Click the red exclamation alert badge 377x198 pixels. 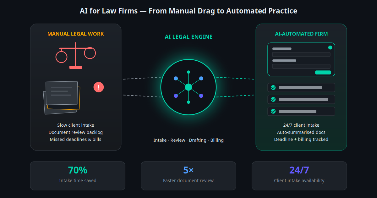(x=99, y=87)
